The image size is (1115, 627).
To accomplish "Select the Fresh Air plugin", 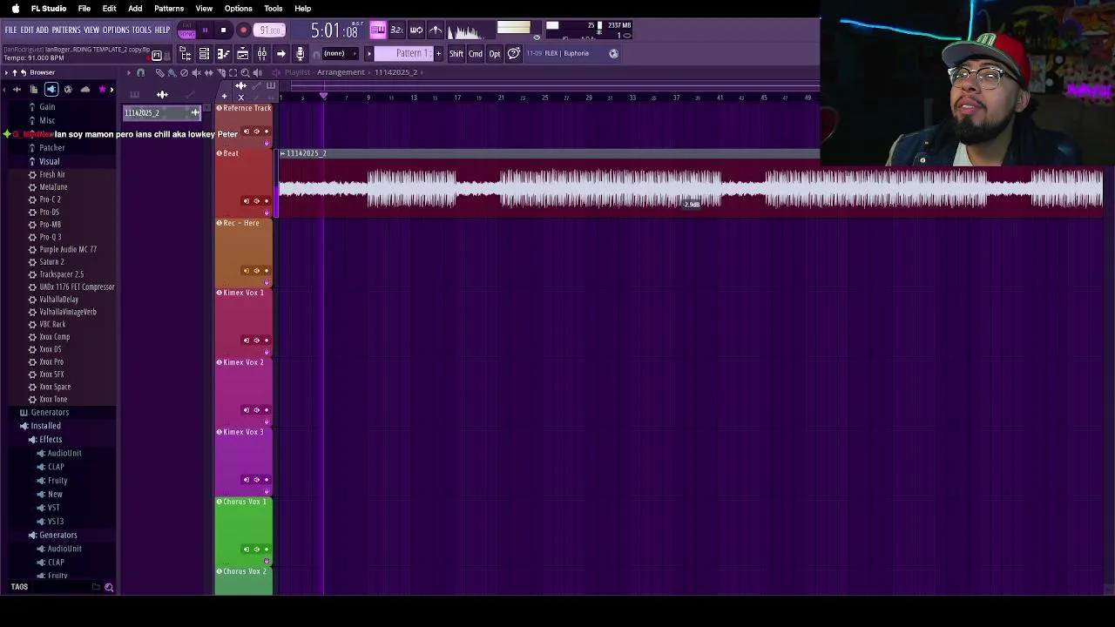I will coord(52,174).
